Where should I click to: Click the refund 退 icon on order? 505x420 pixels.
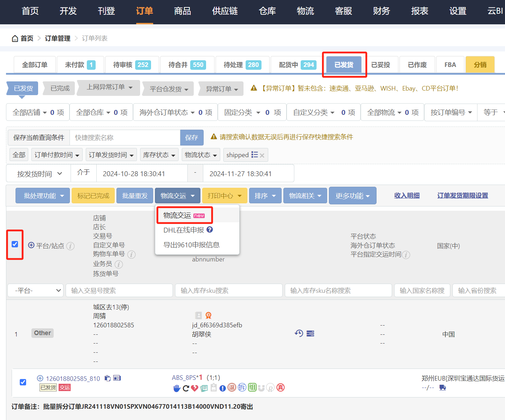pyautogui.click(x=232, y=387)
